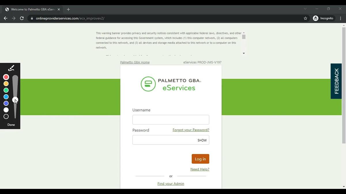
Task: Open the FEEDBACK side tab
Action: [x=336, y=81]
